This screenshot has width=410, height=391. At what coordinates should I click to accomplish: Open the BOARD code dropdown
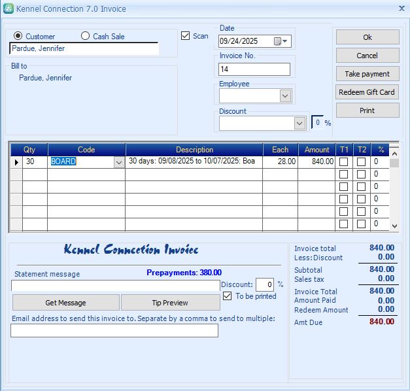[119, 162]
